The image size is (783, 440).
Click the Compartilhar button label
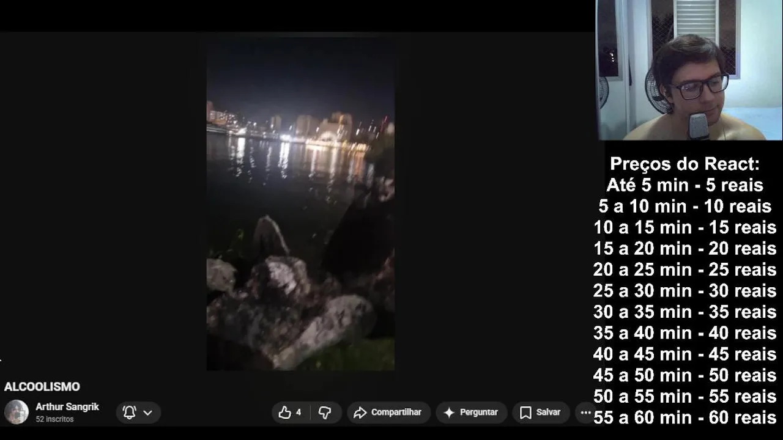396,413
